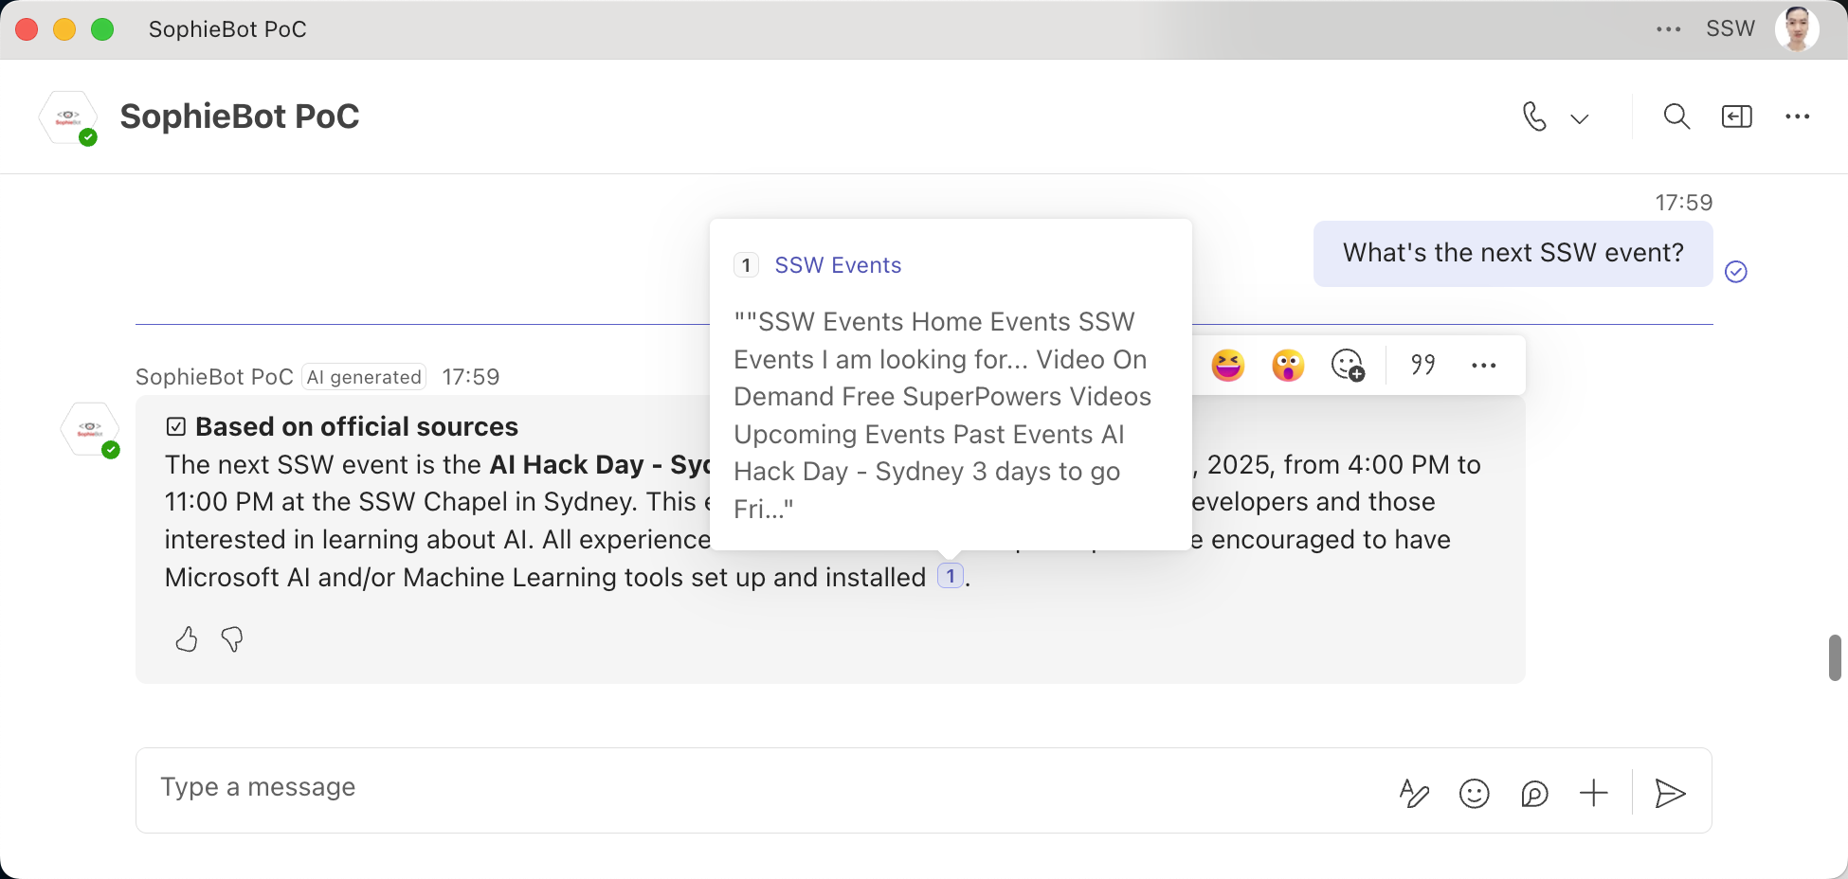Open the emoji picker in composer
This screenshot has width=1848, height=879.
pyautogui.click(x=1475, y=793)
